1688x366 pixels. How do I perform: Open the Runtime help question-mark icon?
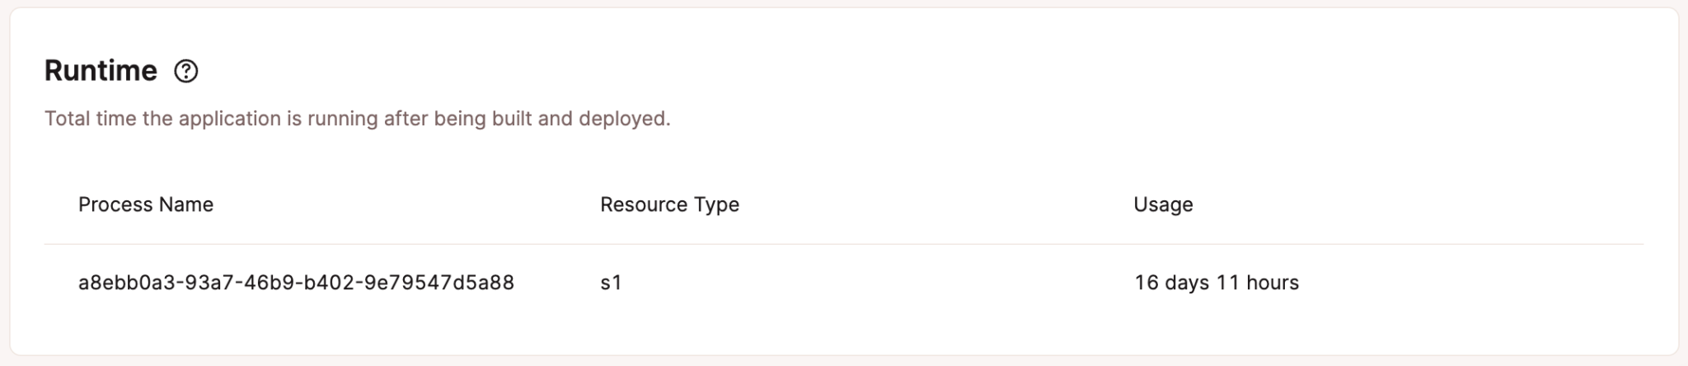pyautogui.click(x=186, y=72)
